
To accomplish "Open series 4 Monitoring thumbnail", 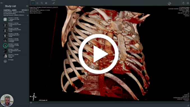I will [5, 35].
